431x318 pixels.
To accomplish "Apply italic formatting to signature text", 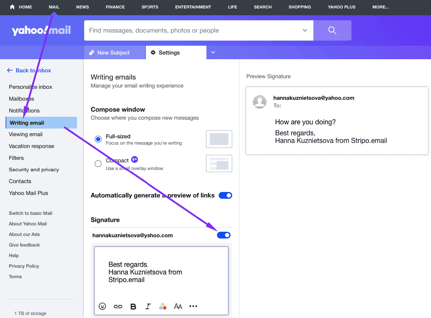I will [x=148, y=306].
